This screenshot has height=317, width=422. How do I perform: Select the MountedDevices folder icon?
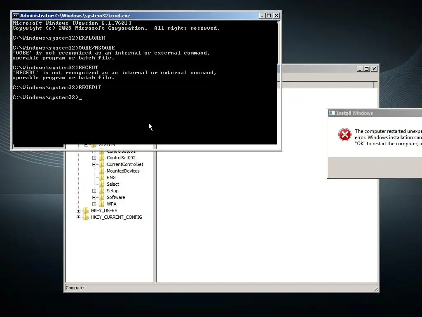point(102,171)
